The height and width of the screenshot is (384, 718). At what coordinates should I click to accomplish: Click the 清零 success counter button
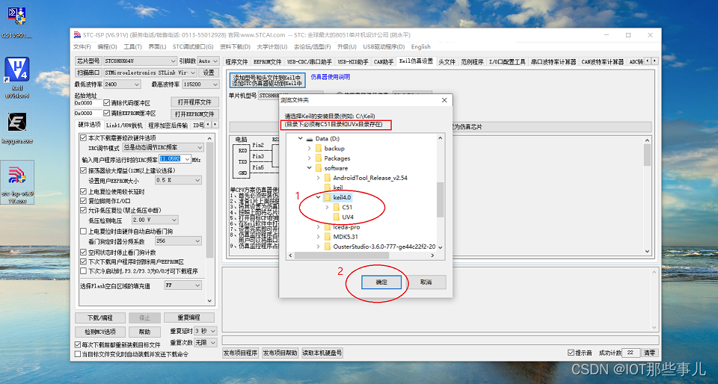coord(649,353)
